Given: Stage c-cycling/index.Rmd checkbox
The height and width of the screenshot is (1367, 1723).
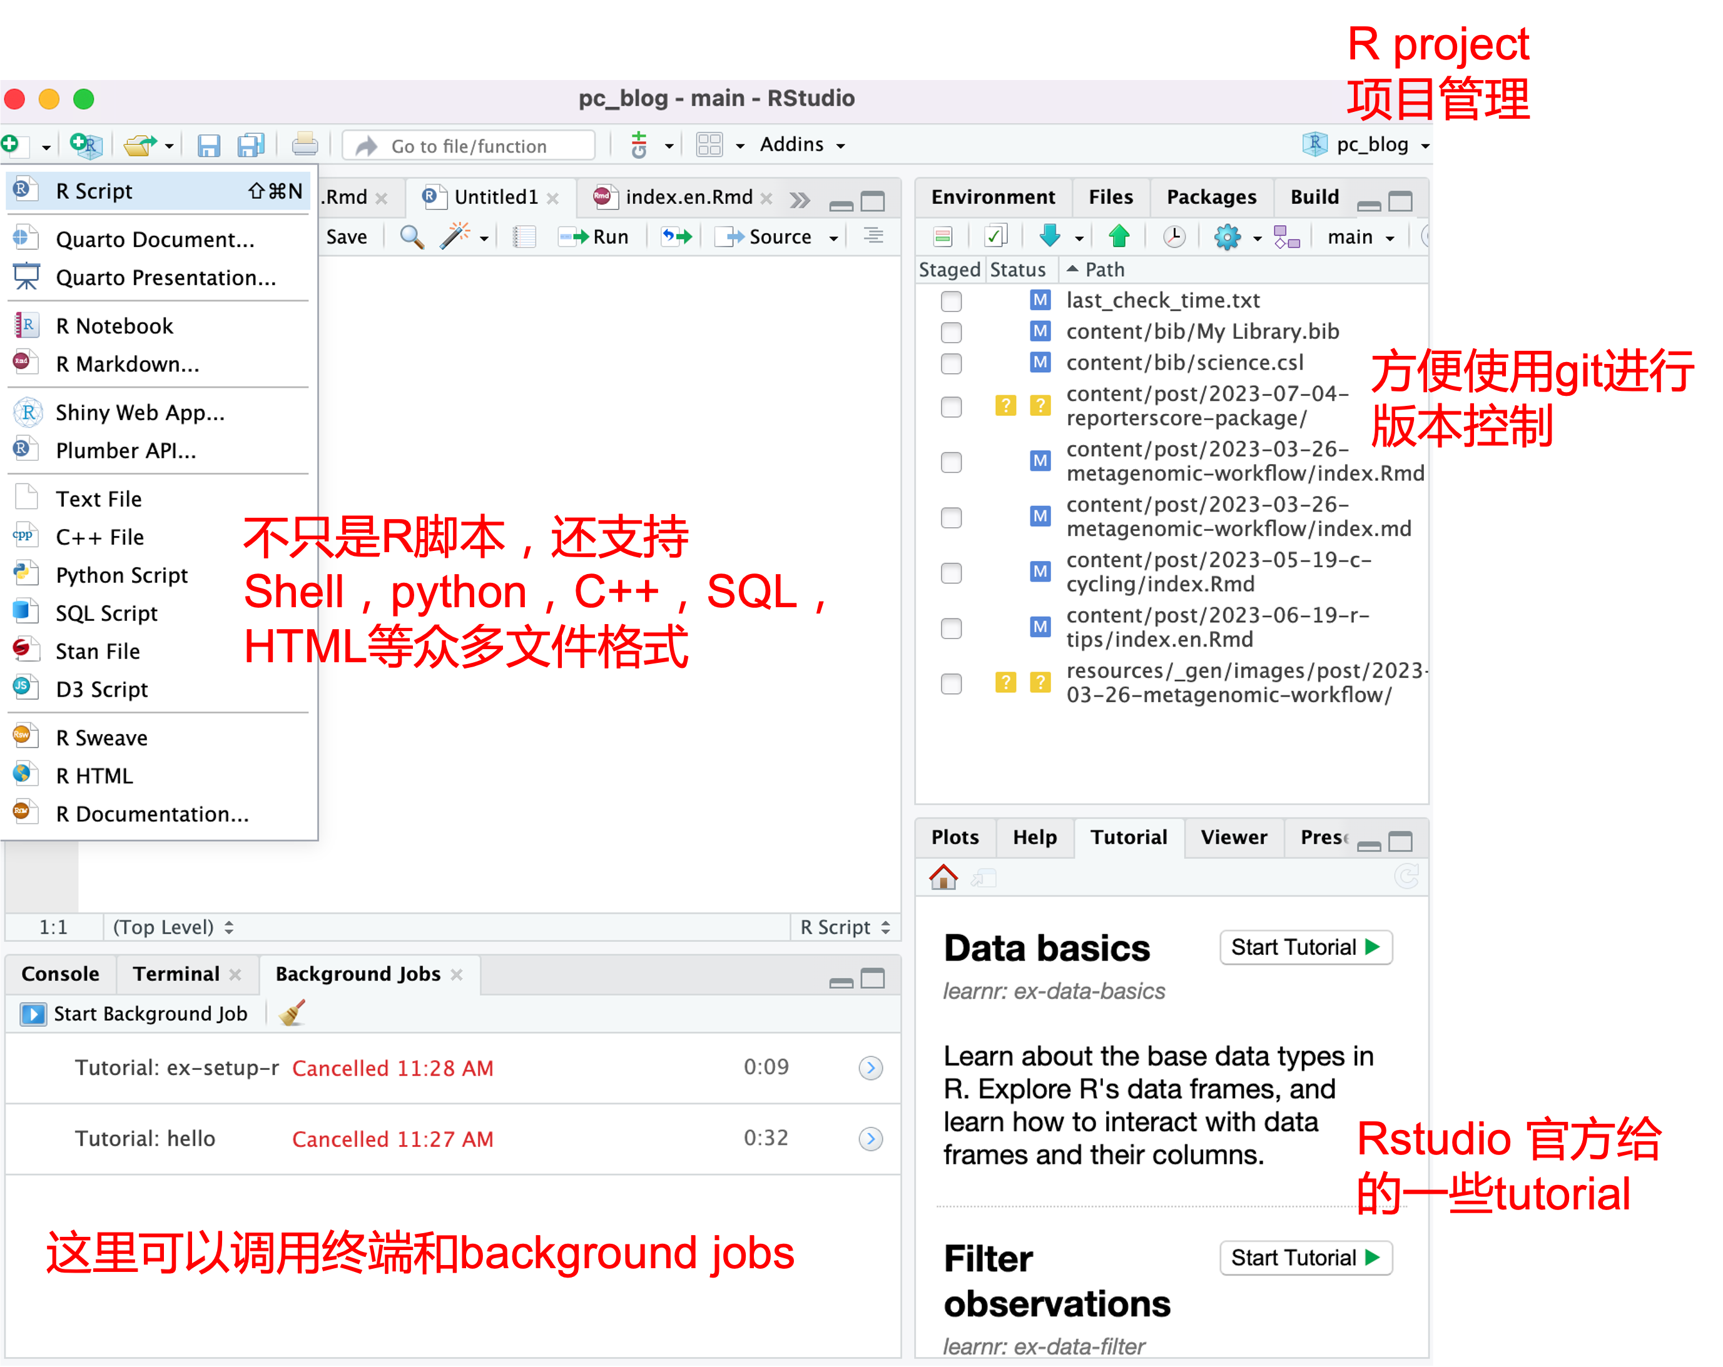Looking at the screenshot, I should [x=951, y=573].
